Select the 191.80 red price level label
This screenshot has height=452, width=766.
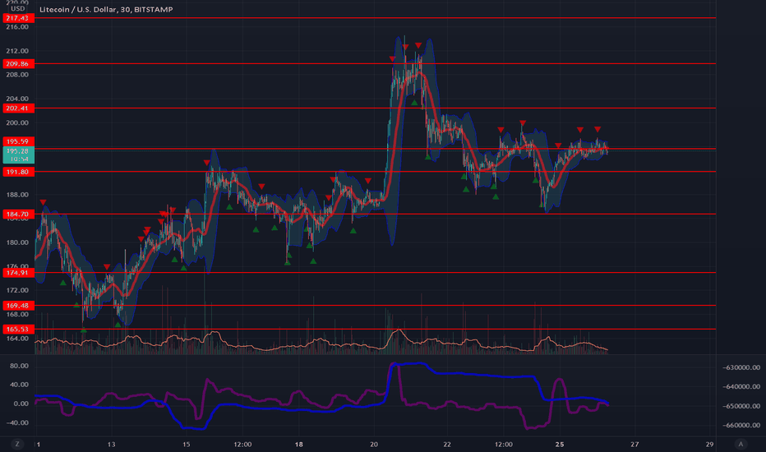point(18,172)
